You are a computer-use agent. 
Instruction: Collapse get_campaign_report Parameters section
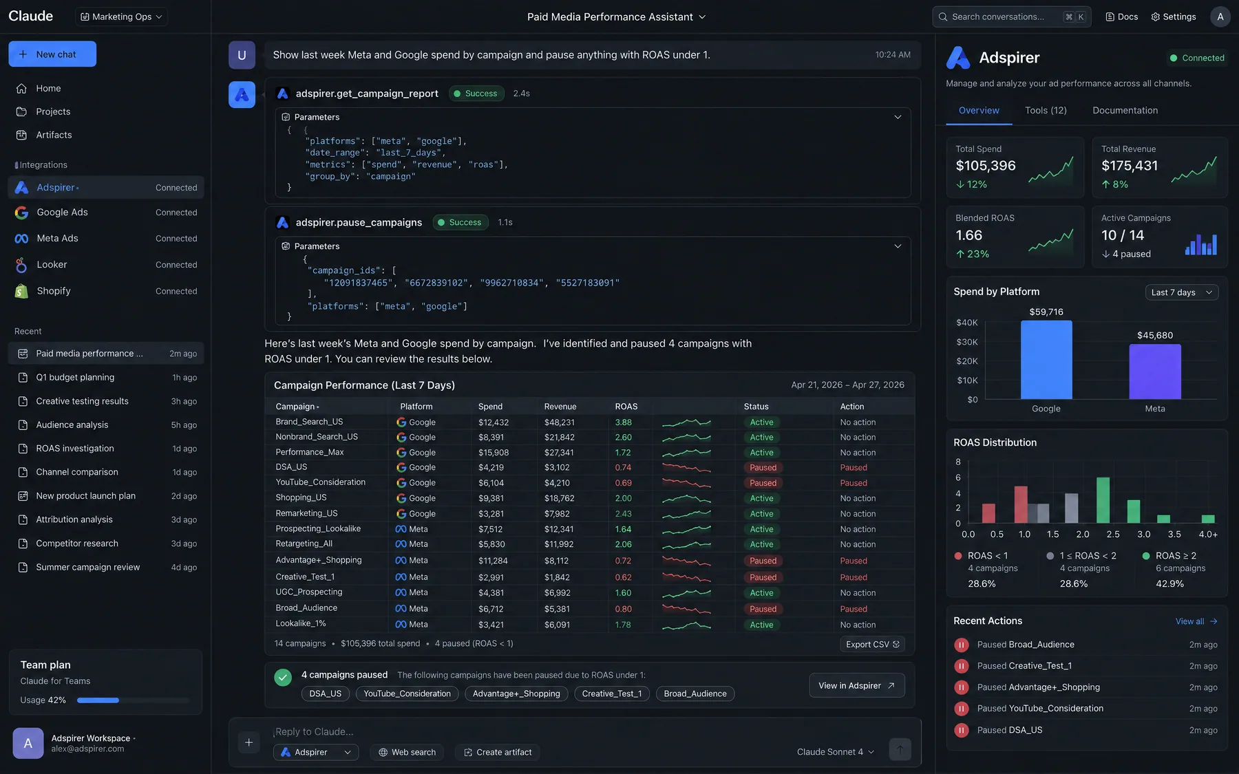898,117
